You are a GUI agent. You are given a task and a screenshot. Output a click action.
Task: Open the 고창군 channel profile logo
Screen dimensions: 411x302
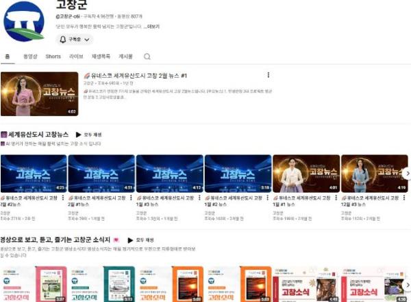click(24, 21)
